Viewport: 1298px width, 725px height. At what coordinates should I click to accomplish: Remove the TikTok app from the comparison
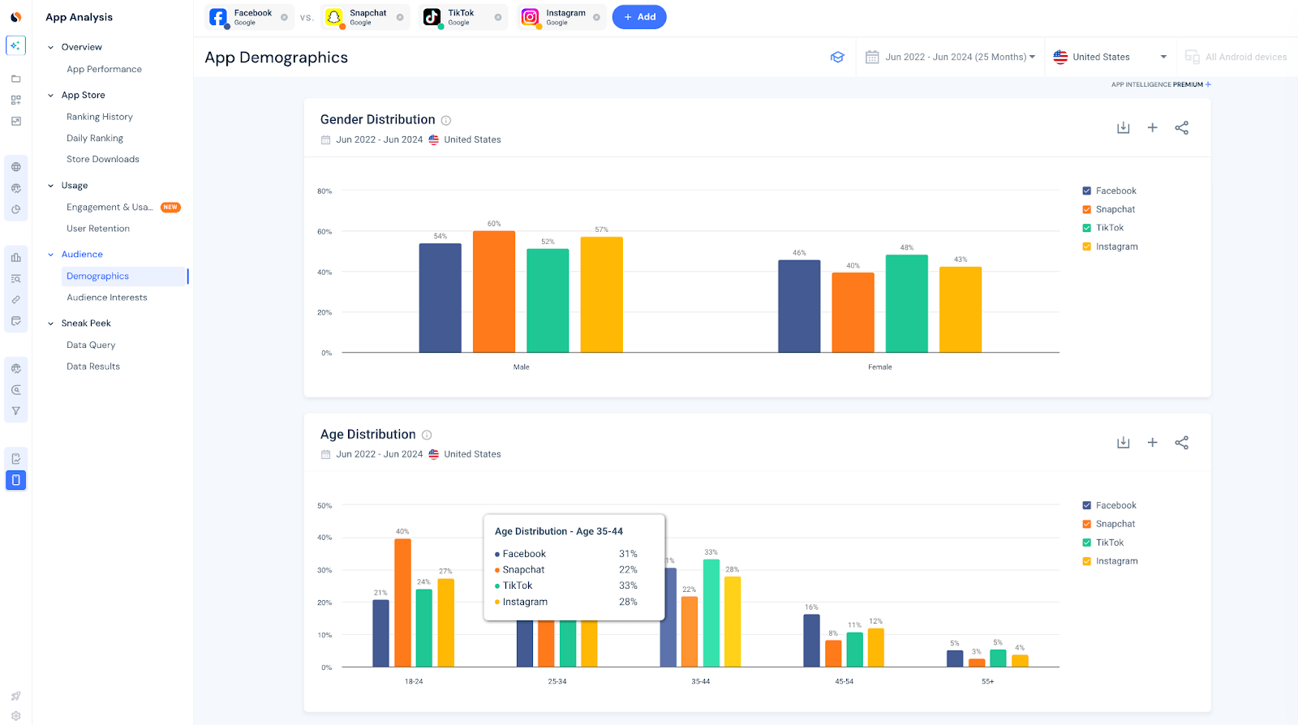pos(498,17)
